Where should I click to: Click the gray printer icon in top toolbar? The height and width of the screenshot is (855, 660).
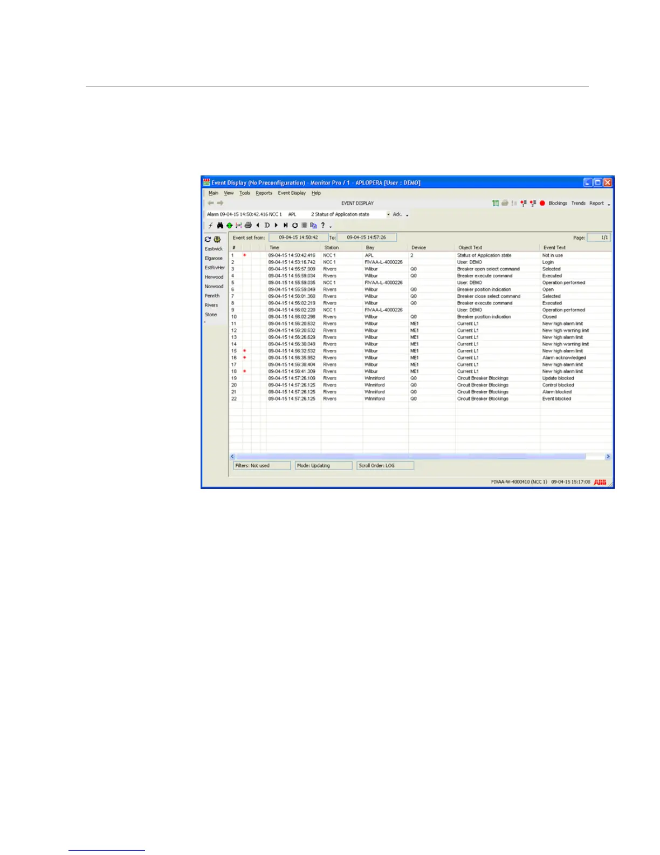(x=505, y=203)
